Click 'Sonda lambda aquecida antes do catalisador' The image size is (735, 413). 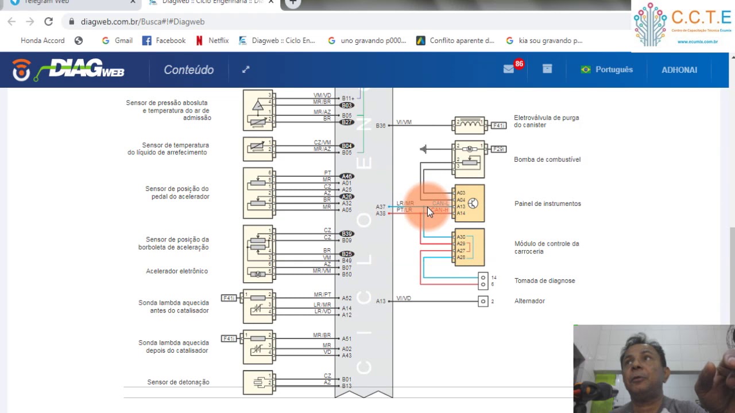click(173, 306)
